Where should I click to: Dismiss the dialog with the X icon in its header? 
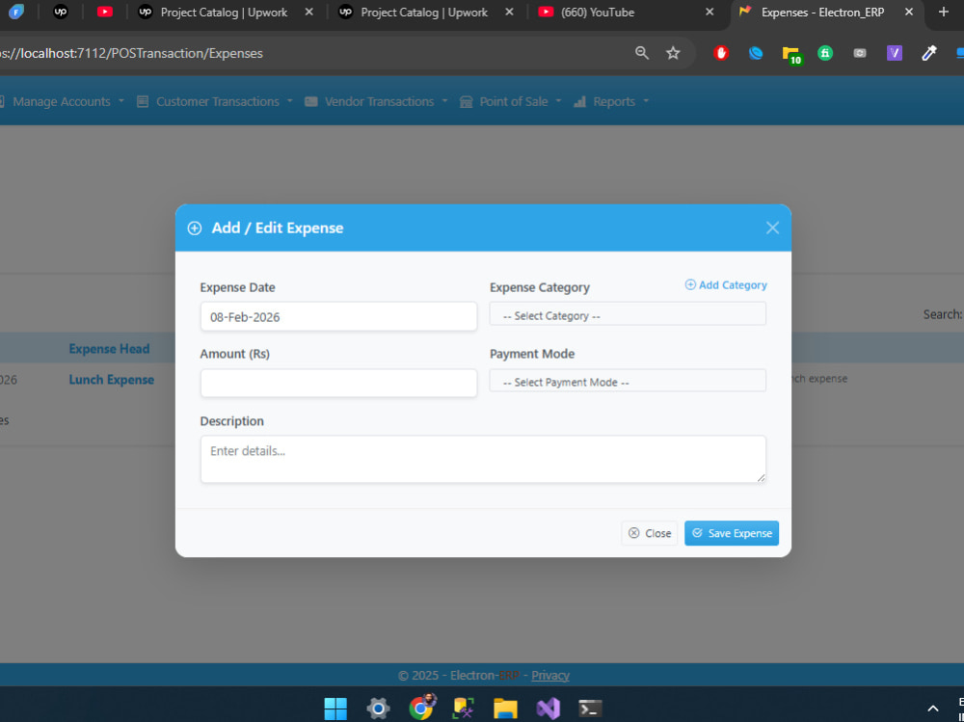[x=772, y=228]
